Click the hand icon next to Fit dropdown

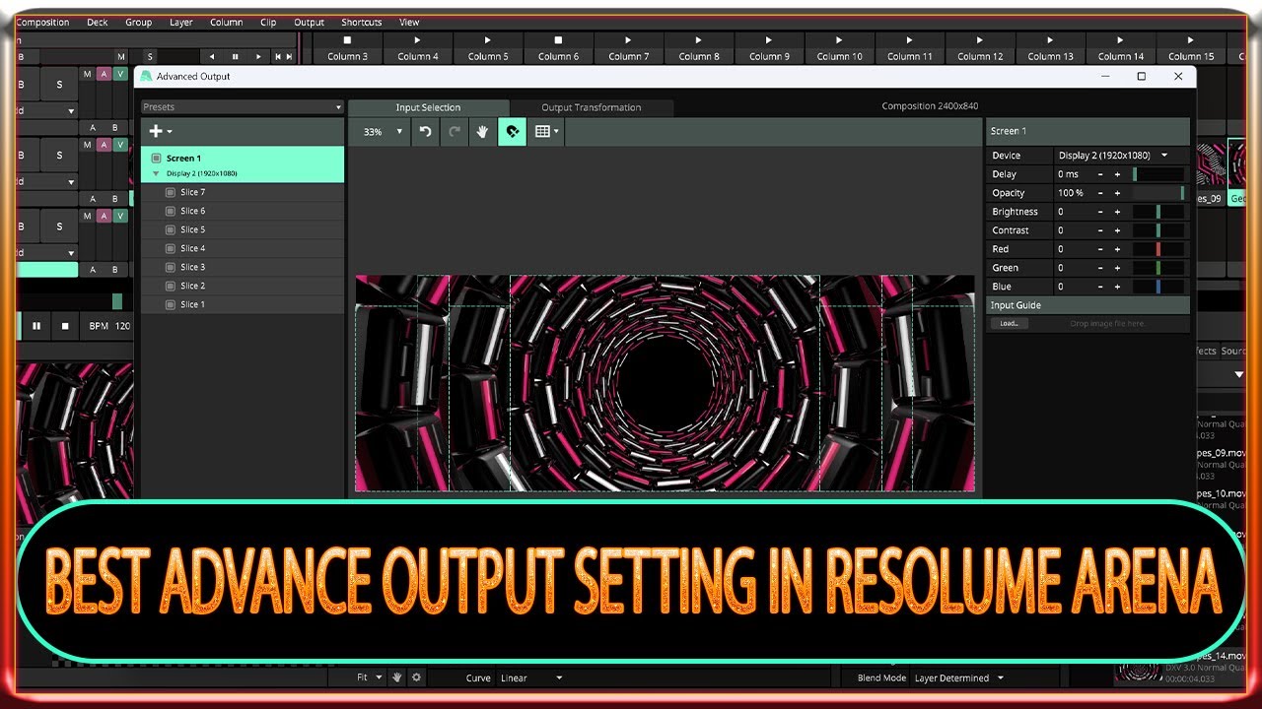coord(397,677)
